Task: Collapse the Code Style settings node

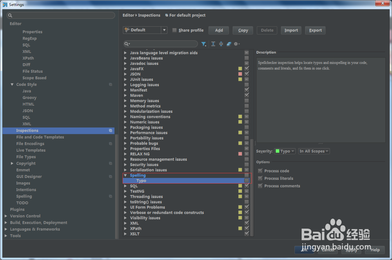Action: click(x=12, y=85)
